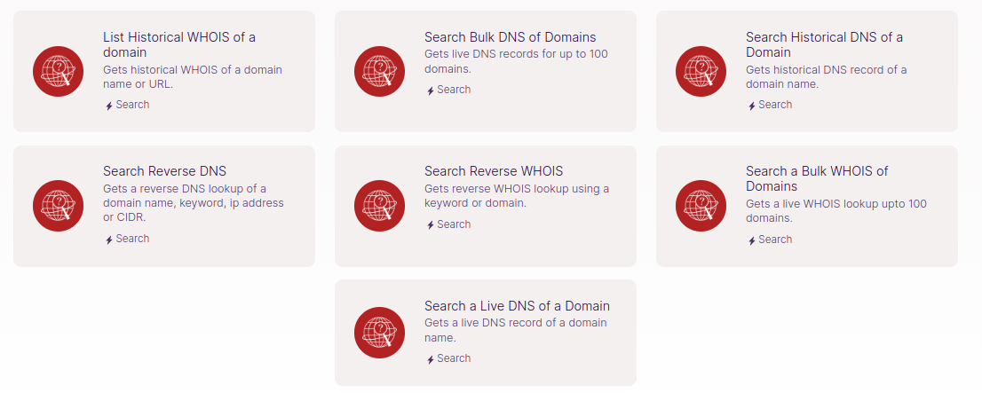Click Search under Search Reverse DNS
The height and width of the screenshot is (401, 982).
[131, 239]
